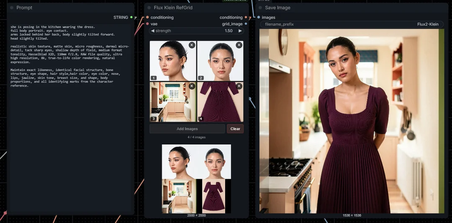Click the Add Images button
Viewport: 452px width, 223px height.
[x=187, y=129]
